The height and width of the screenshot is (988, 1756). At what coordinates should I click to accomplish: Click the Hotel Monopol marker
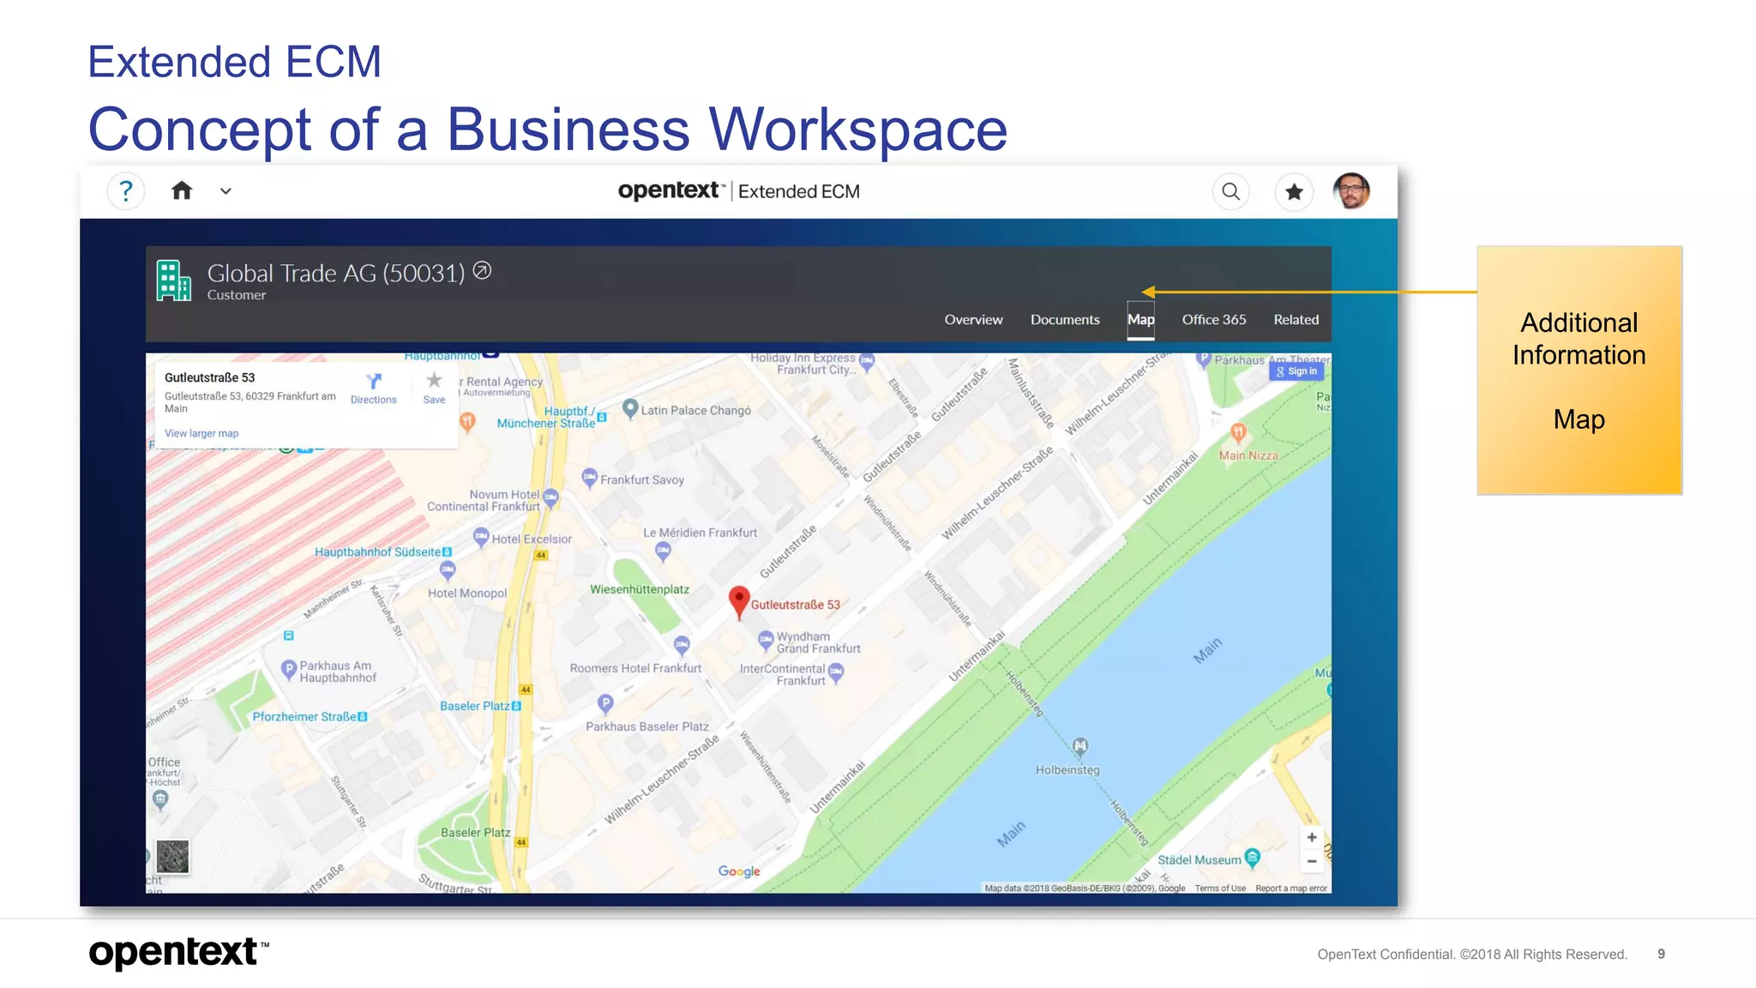click(x=448, y=569)
